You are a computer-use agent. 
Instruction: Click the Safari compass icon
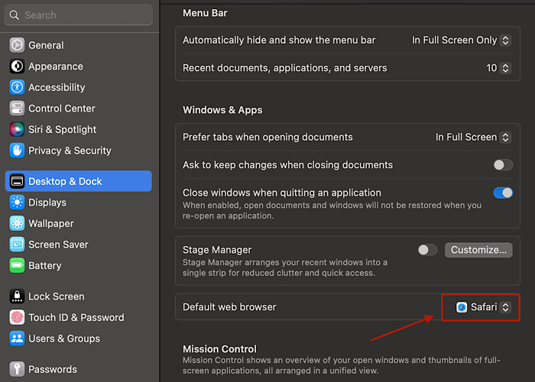coord(462,307)
